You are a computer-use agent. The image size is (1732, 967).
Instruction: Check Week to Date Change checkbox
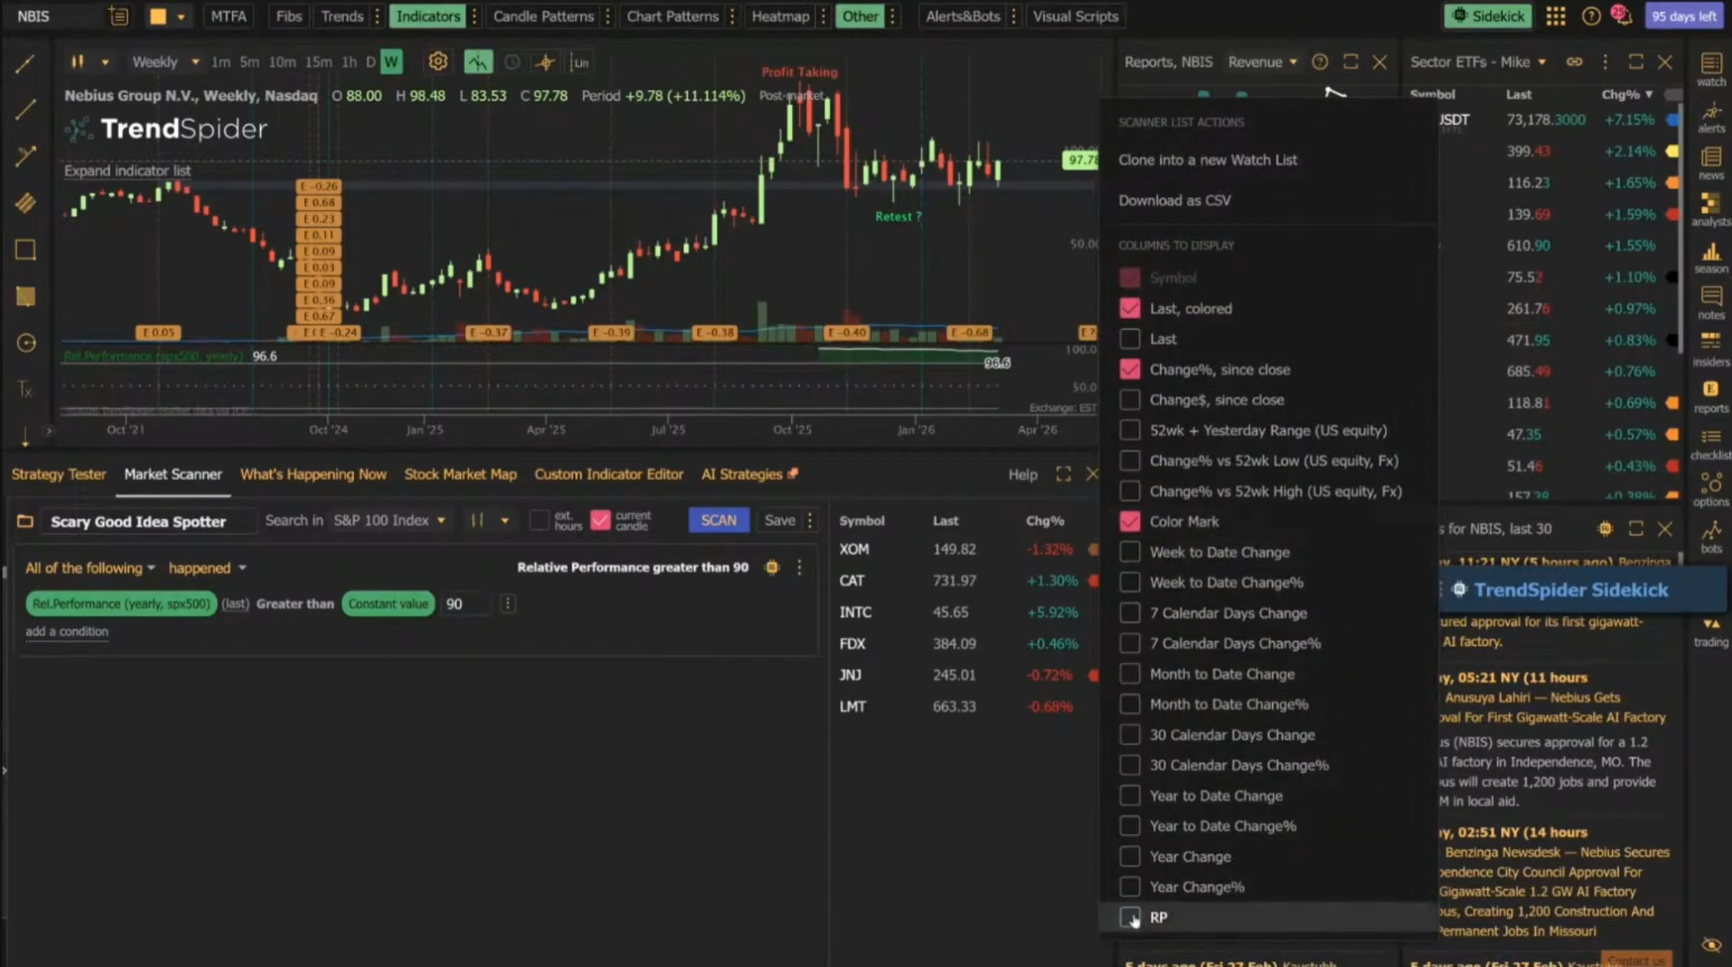coord(1129,552)
